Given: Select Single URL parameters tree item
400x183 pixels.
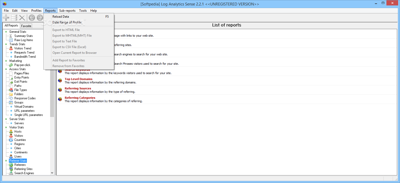Looking at the screenshot, I should click(x=29, y=115).
